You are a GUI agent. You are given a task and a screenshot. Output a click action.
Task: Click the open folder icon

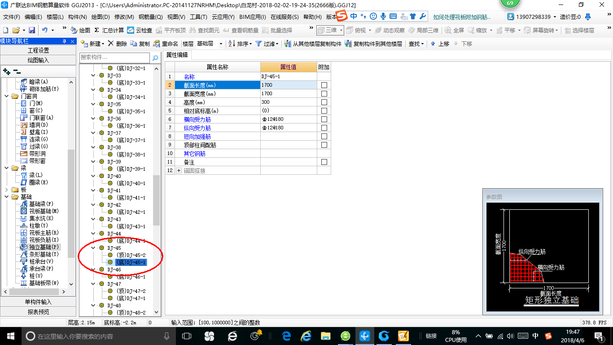click(16, 30)
